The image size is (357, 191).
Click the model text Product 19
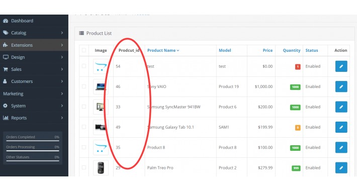pos(229,86)
